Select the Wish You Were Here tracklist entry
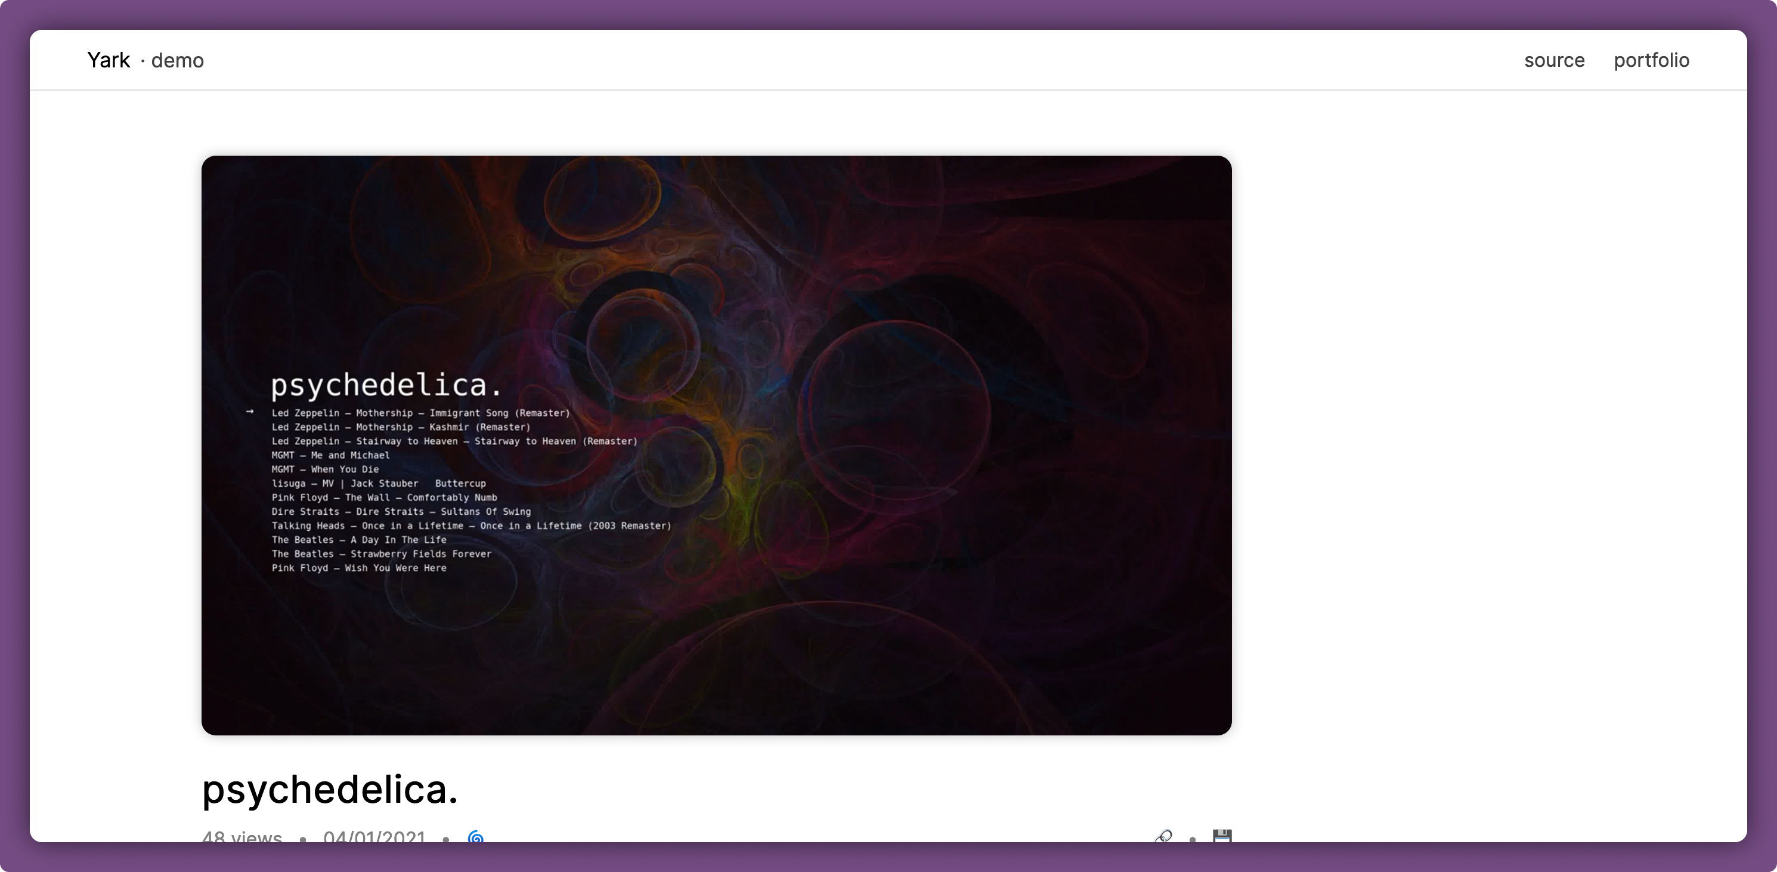 [x=359, y=568]
